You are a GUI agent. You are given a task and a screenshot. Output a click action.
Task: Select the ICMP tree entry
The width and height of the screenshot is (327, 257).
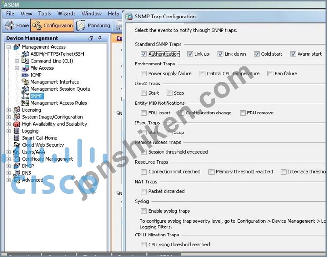tap(36, 75)
